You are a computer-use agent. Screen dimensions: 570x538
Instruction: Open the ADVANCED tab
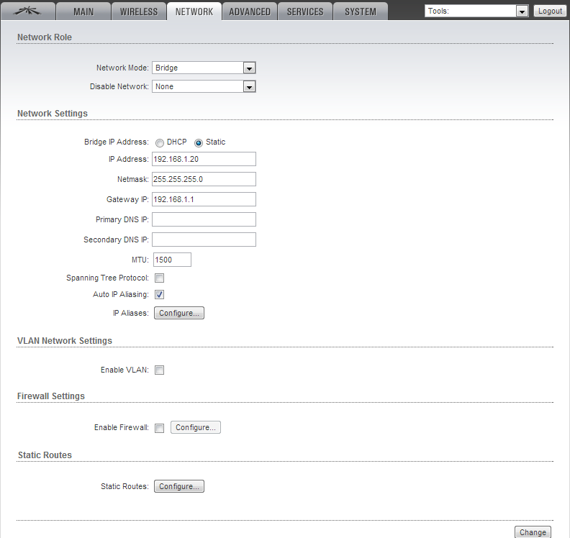(x=250, y=12)
